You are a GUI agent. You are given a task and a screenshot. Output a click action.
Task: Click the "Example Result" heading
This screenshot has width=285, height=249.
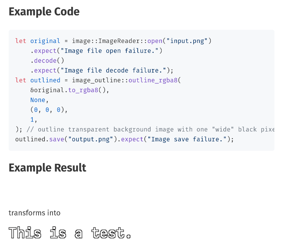[x=47, y=168]
